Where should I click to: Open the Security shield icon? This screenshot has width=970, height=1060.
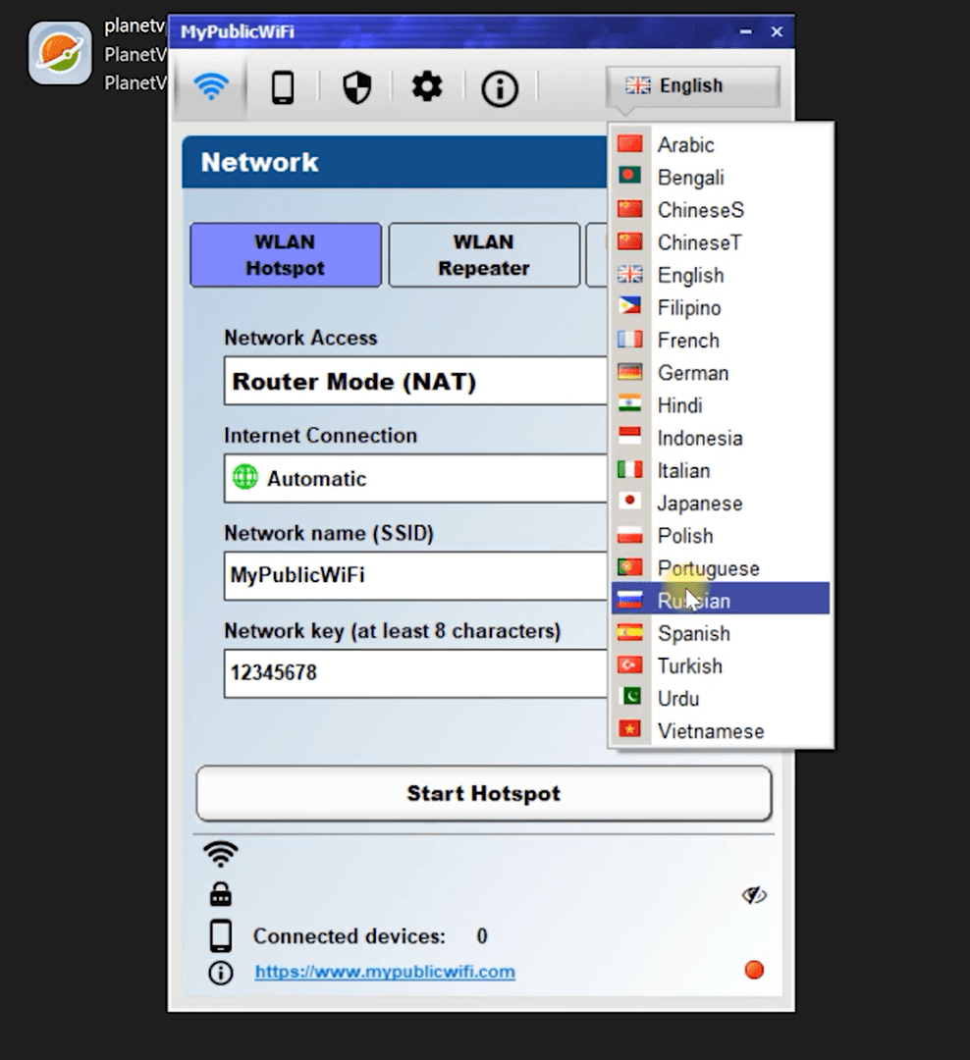click(356, 87)
